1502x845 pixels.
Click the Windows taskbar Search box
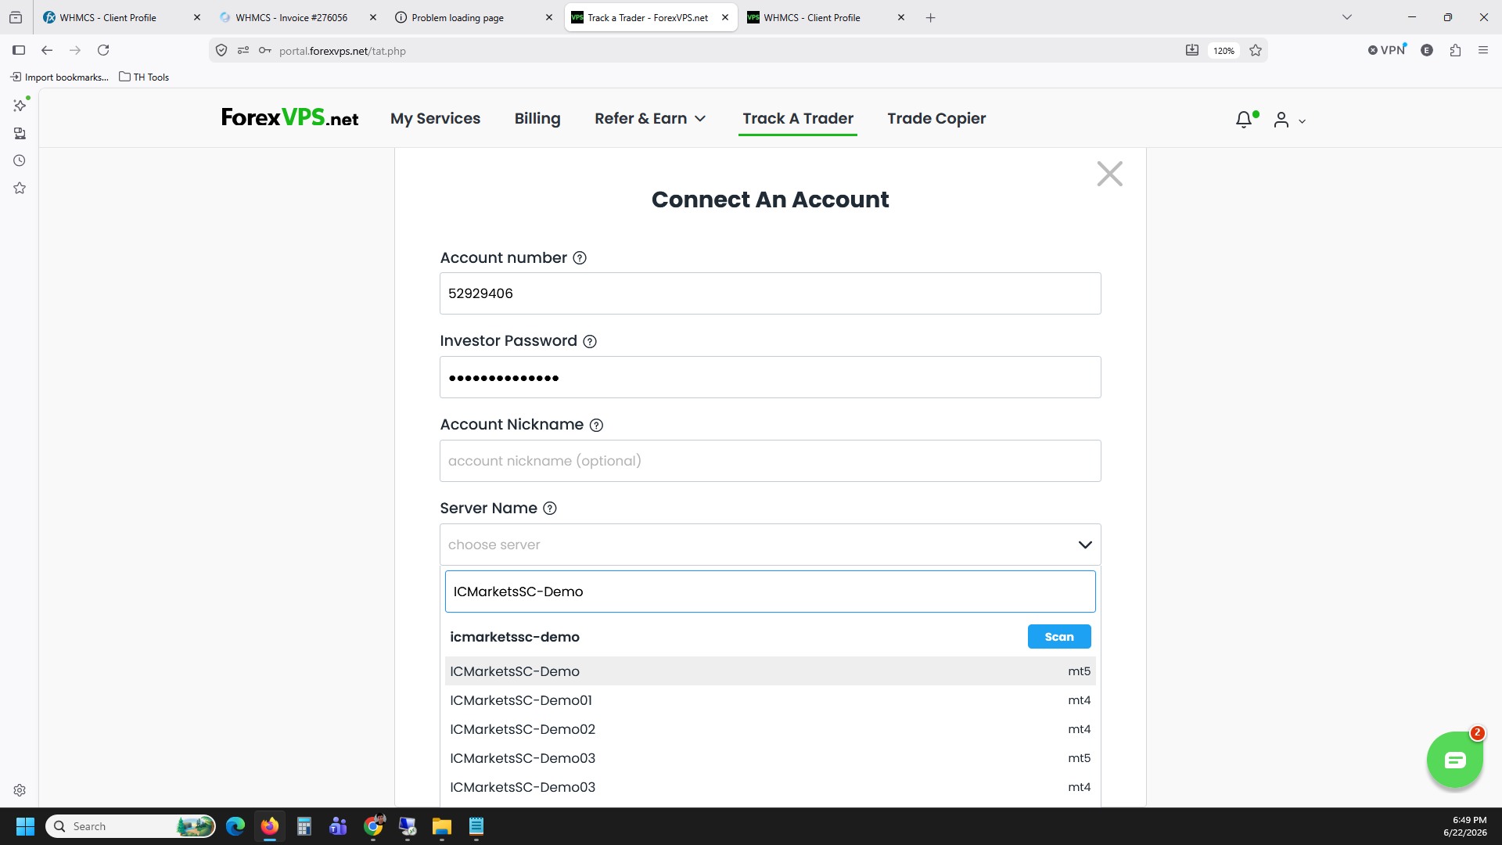click(131, 826)
